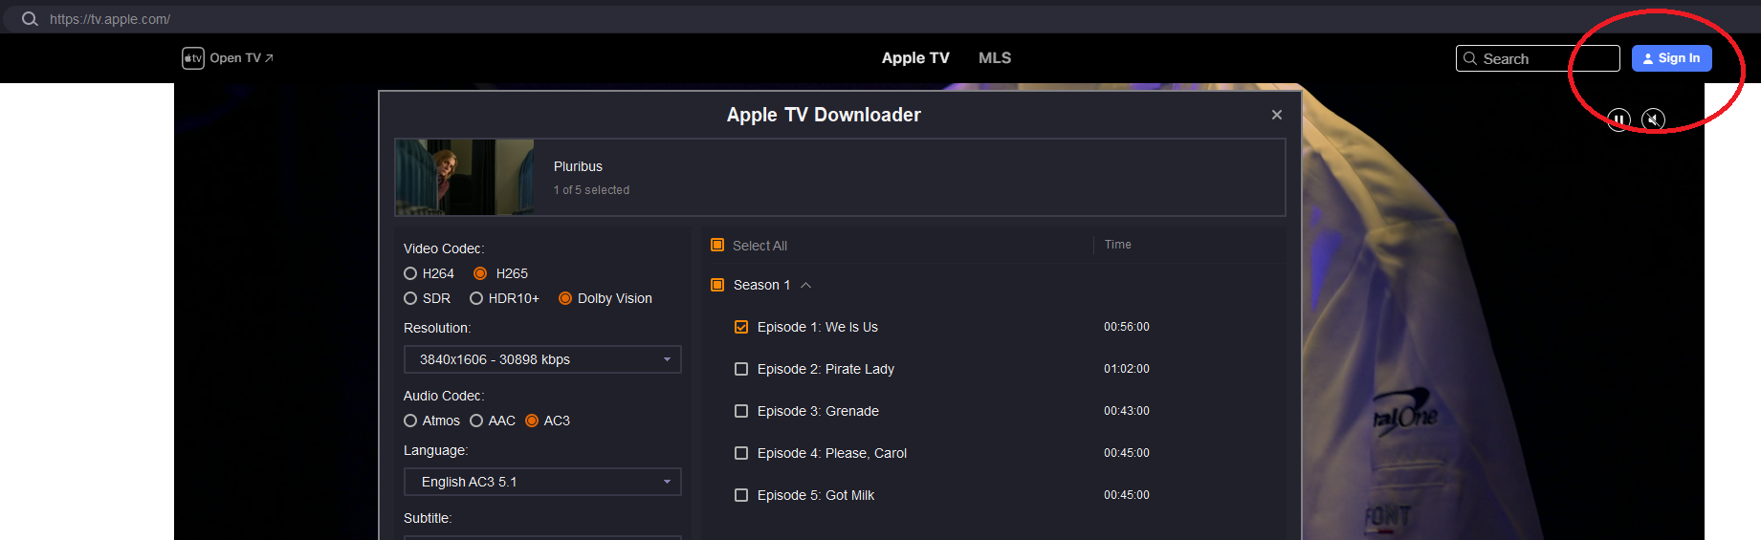Select the H265 video codec
This screenshot has width=1761, height=540.
pos(480,273)
